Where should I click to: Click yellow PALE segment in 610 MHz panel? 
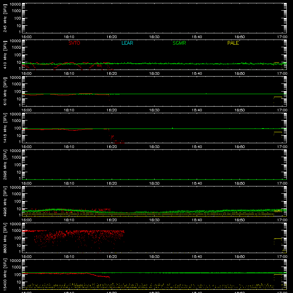pos(278,97)
